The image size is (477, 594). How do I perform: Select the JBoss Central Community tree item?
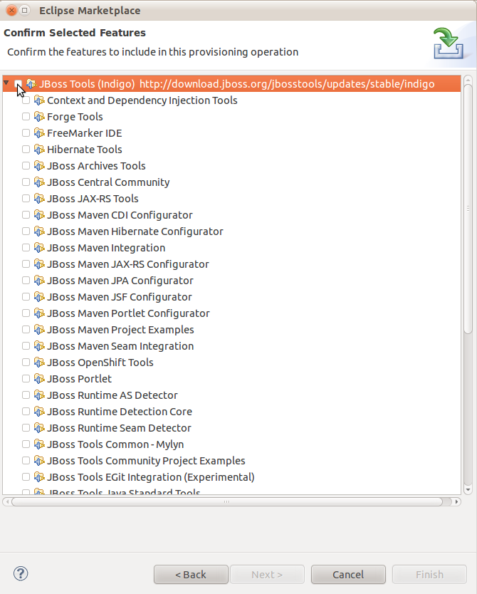(x=108, y=182)
